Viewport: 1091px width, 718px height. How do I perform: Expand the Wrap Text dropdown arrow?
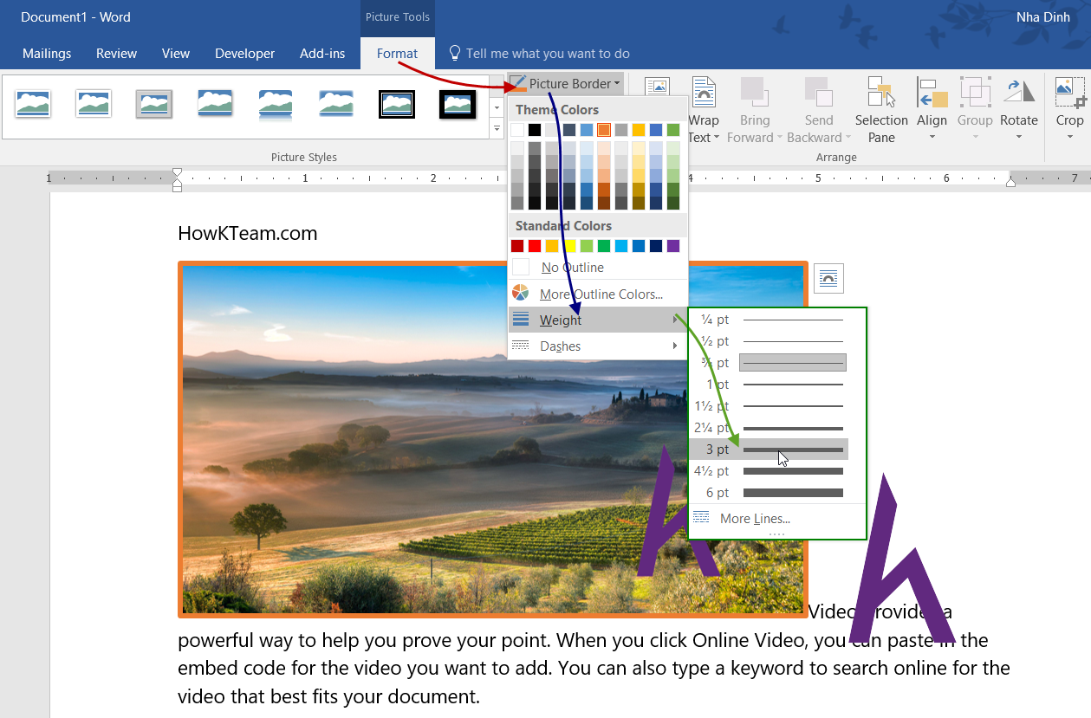click(x=718, y=138)
